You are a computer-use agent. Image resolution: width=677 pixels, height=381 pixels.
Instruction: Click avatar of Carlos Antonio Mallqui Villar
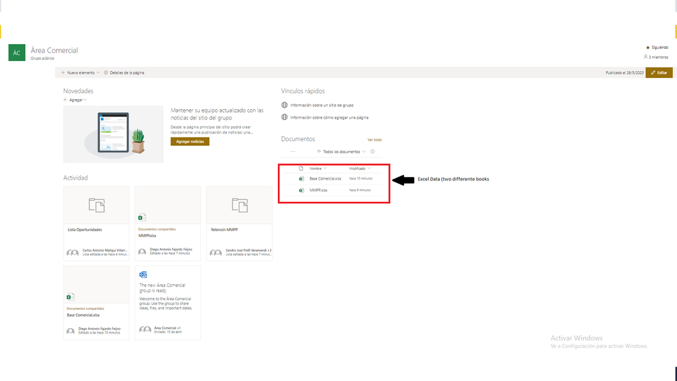coord(73,252)
